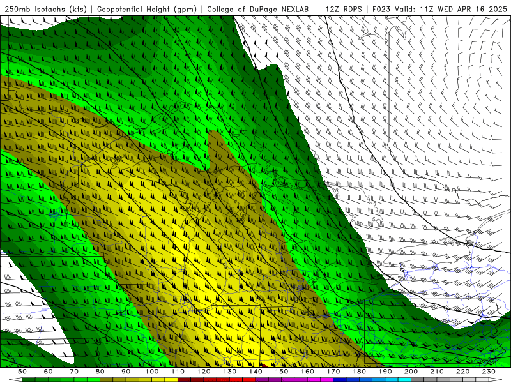This screenshot has height=383, width=511.
Task: Click the 130 legend value
Action: click(230, 372)
